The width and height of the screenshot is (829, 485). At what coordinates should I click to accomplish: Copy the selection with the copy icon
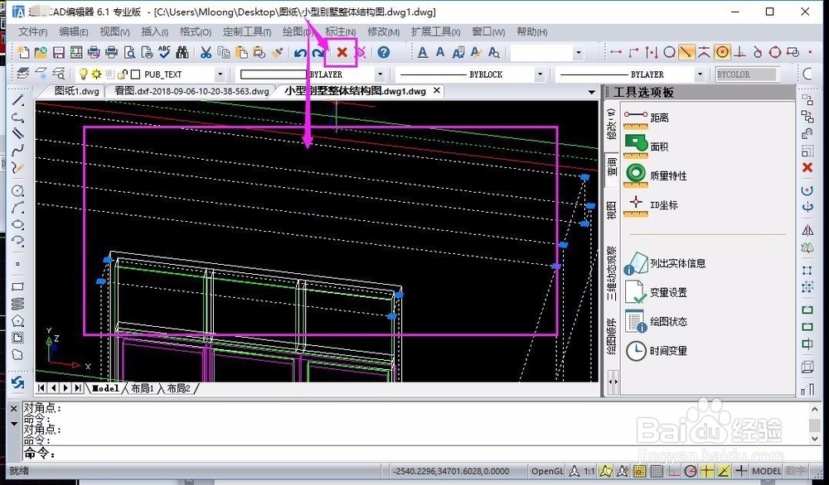coord(224,52)
